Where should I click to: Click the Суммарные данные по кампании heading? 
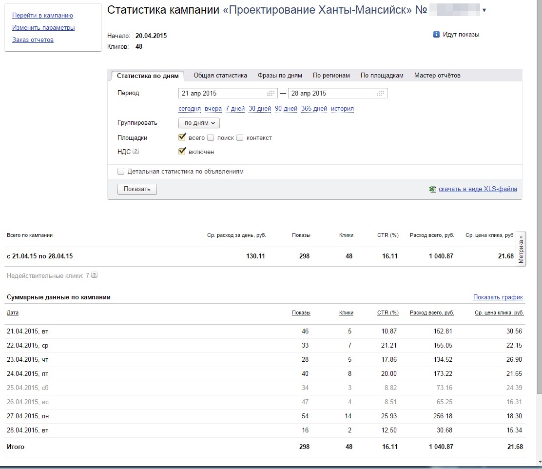58,297
